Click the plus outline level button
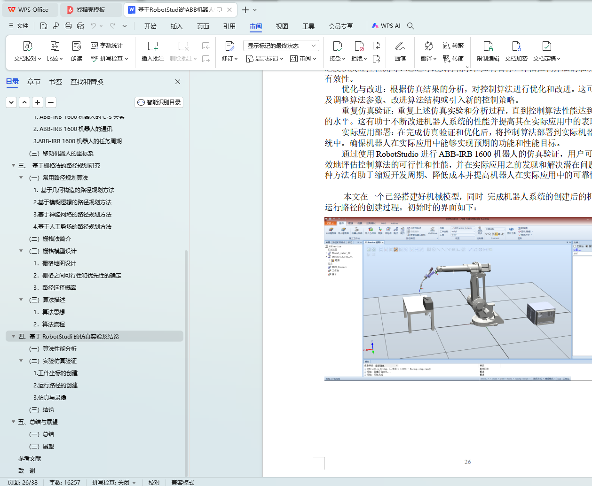 [x=38, y=102]
